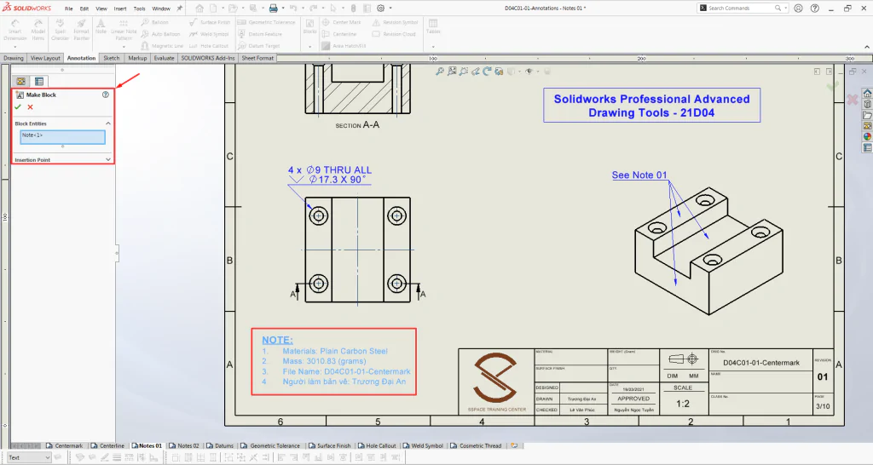Switch to View Layout tab
873x465 pixels.
[45, 58]
